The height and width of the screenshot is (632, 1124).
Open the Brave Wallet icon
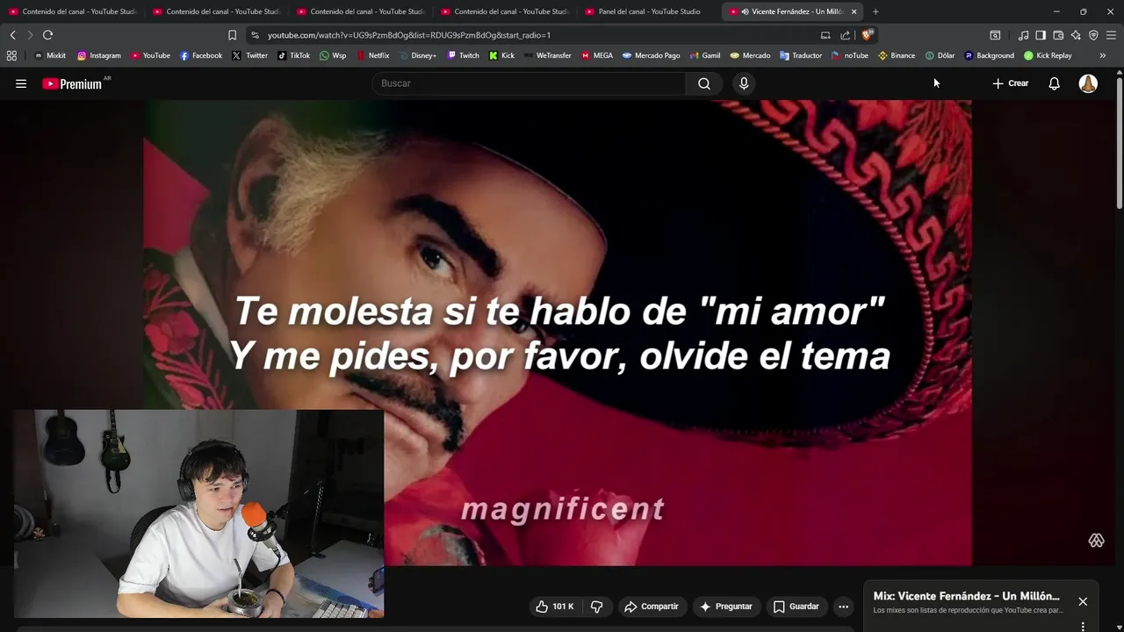pyautogui.click(x=1058, y=35)
